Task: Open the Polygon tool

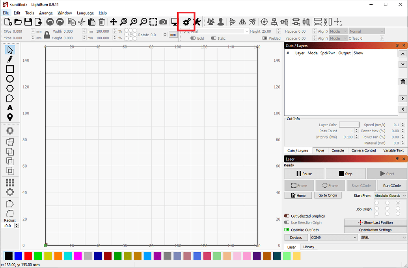Action: click(9, 88)
